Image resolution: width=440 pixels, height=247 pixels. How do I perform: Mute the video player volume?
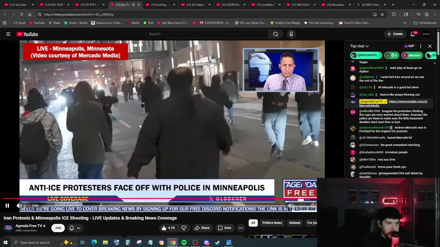(x=20, y=205)
